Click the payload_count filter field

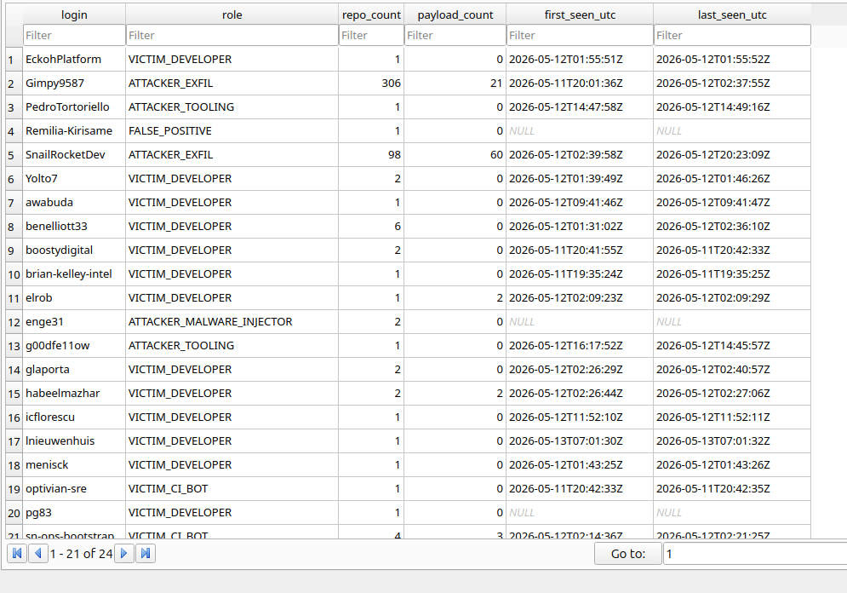(455, 35)
